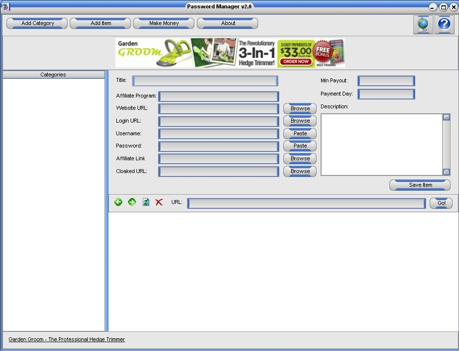Open the globe web icon
Viewport: 459px width, 351px height.
(x=423, y=25)
